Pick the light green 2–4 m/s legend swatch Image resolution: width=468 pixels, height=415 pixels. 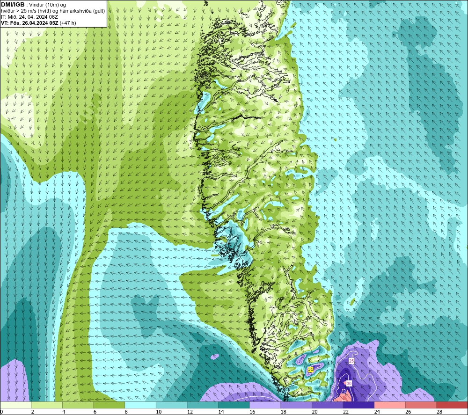tap(47, 405)
